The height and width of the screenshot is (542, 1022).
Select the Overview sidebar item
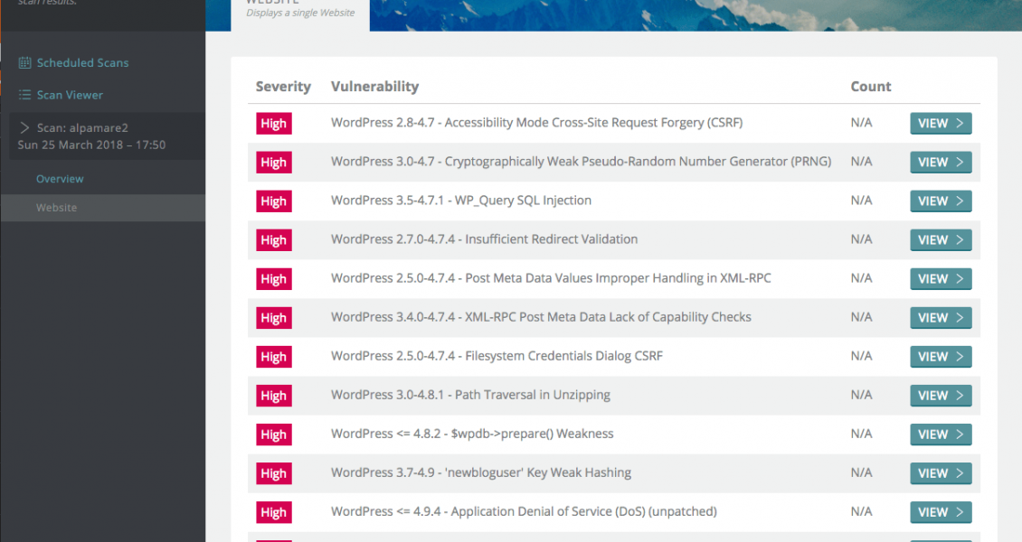click(x=60, y=179)
